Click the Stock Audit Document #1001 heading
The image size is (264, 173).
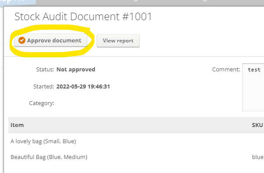(83, 17)
